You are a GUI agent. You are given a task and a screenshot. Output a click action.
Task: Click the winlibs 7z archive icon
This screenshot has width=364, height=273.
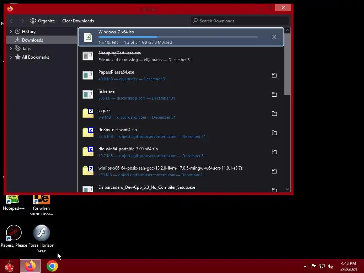pos(88,171)
